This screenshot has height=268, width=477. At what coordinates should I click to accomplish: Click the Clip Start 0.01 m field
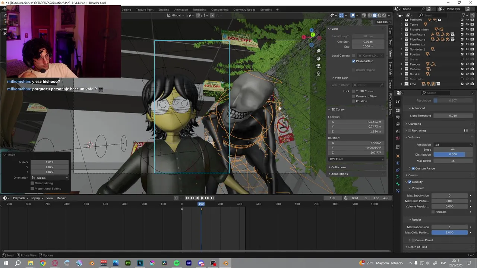click(x=368, y=42)
